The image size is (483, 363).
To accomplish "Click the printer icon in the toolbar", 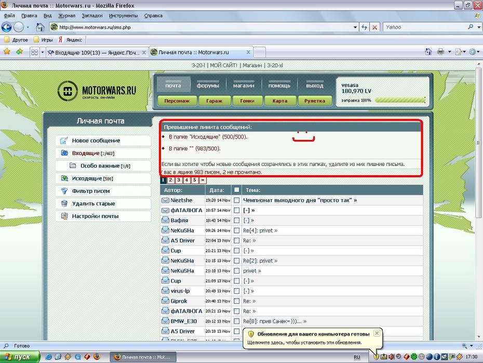I will pos(441,52).
